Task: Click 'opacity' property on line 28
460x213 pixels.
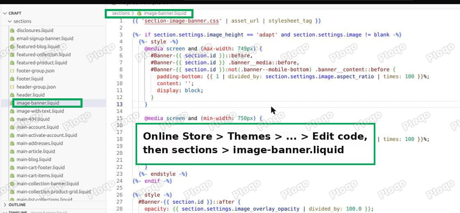Action: tap(155, 209)
